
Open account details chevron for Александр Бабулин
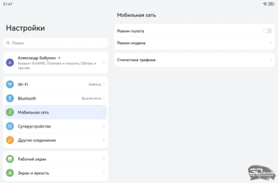(x=104, y=63)
